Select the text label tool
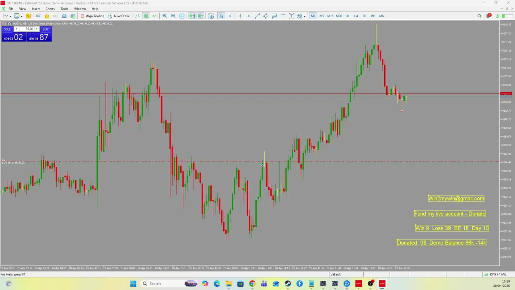 point(292,16)
